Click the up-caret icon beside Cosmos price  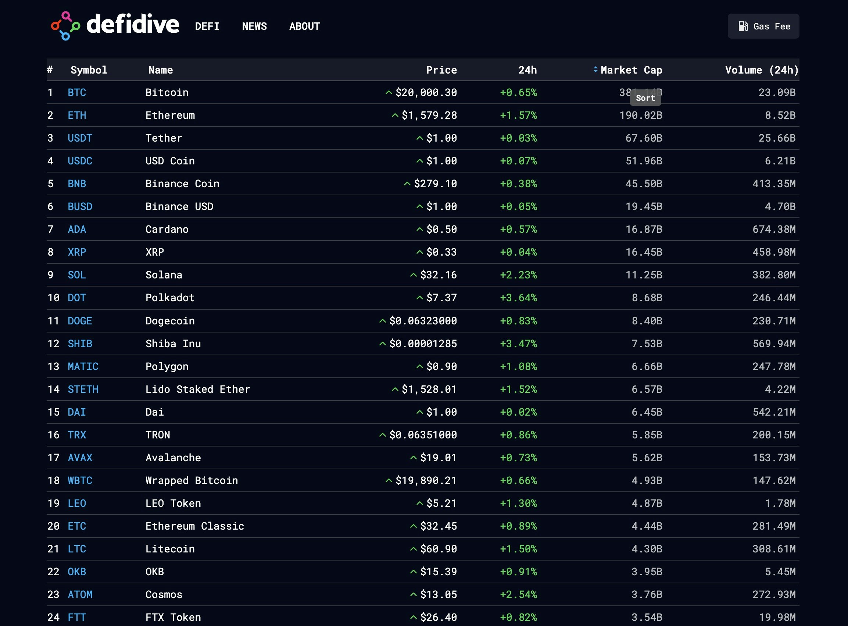tap(414, 594)
